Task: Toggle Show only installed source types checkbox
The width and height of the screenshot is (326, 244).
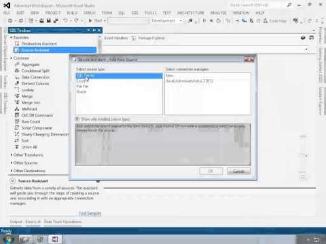Action: point(77,119)
